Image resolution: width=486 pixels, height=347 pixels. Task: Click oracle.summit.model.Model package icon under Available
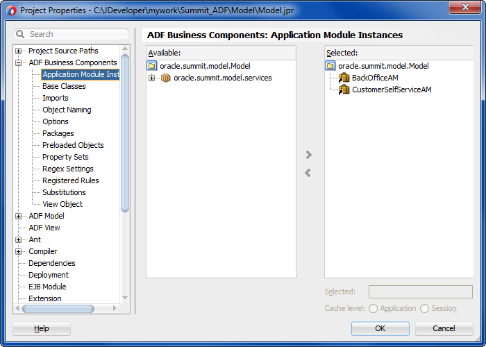(x=152, y=66)
